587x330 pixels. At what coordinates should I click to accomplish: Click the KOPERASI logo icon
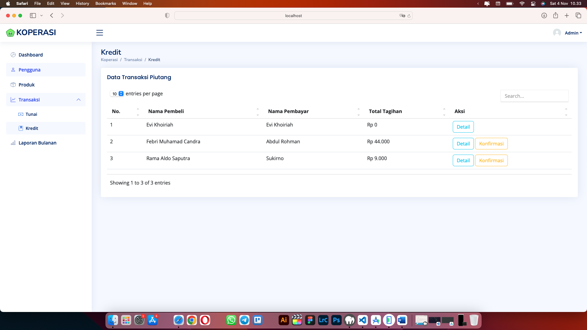(10, 33)
